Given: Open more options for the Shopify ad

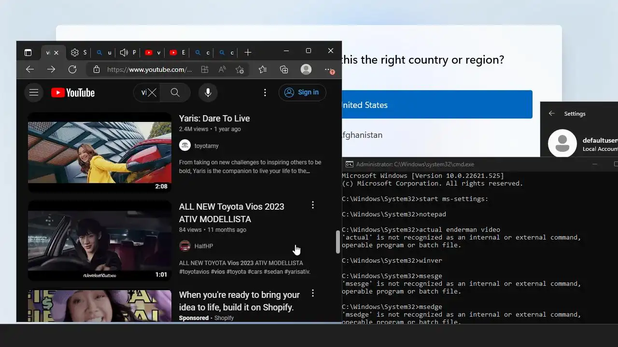Looking at the screenshot, I should [313, 293].
